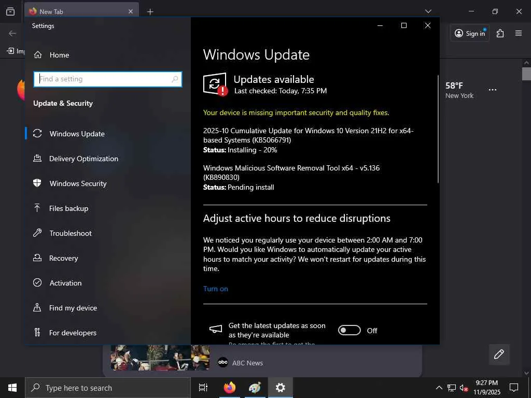Click the Paint taskbar icon
Image resolution: width=531 pixels, height=398 pixels.
pos(255,388)
